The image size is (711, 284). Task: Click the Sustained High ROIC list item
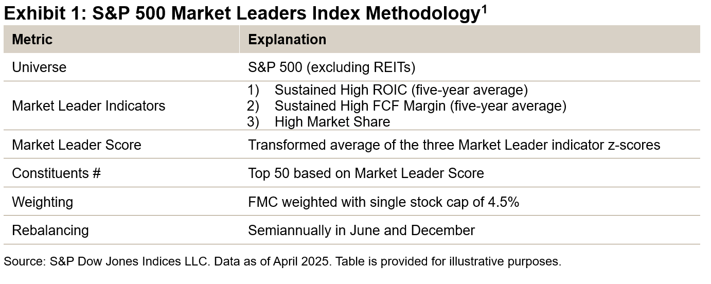point(401,90)
